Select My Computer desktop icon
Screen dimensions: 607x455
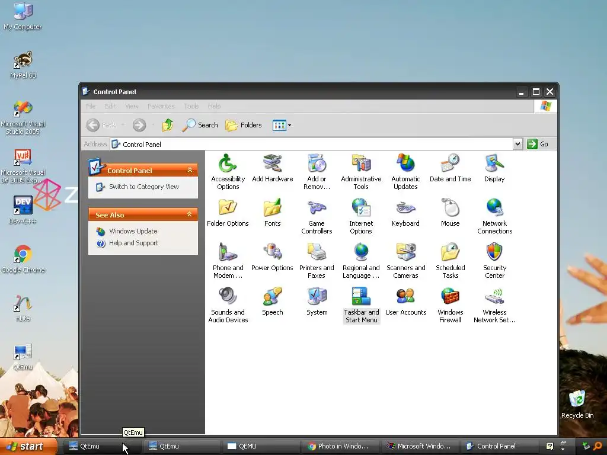click(23, 16)
